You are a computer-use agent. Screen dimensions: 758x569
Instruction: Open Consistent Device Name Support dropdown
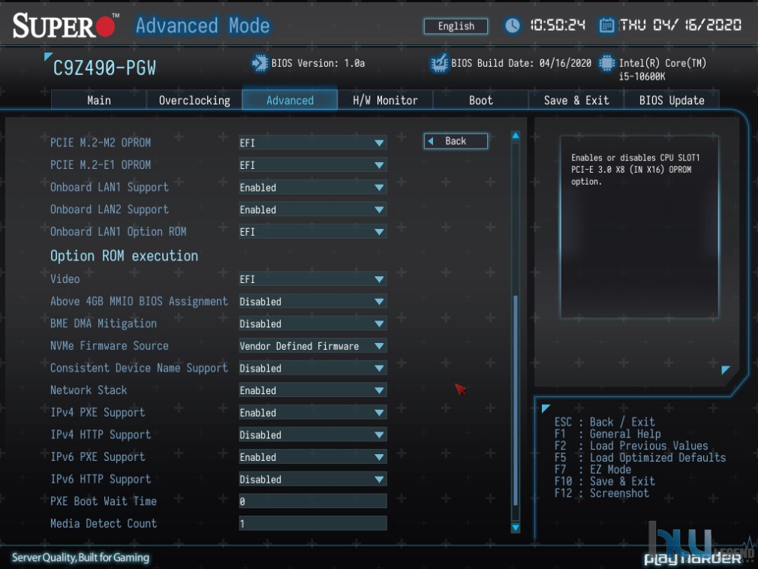[x=313, y=368]
